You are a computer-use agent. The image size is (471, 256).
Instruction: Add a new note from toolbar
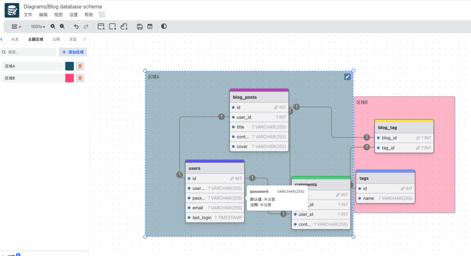pos(124,27)
